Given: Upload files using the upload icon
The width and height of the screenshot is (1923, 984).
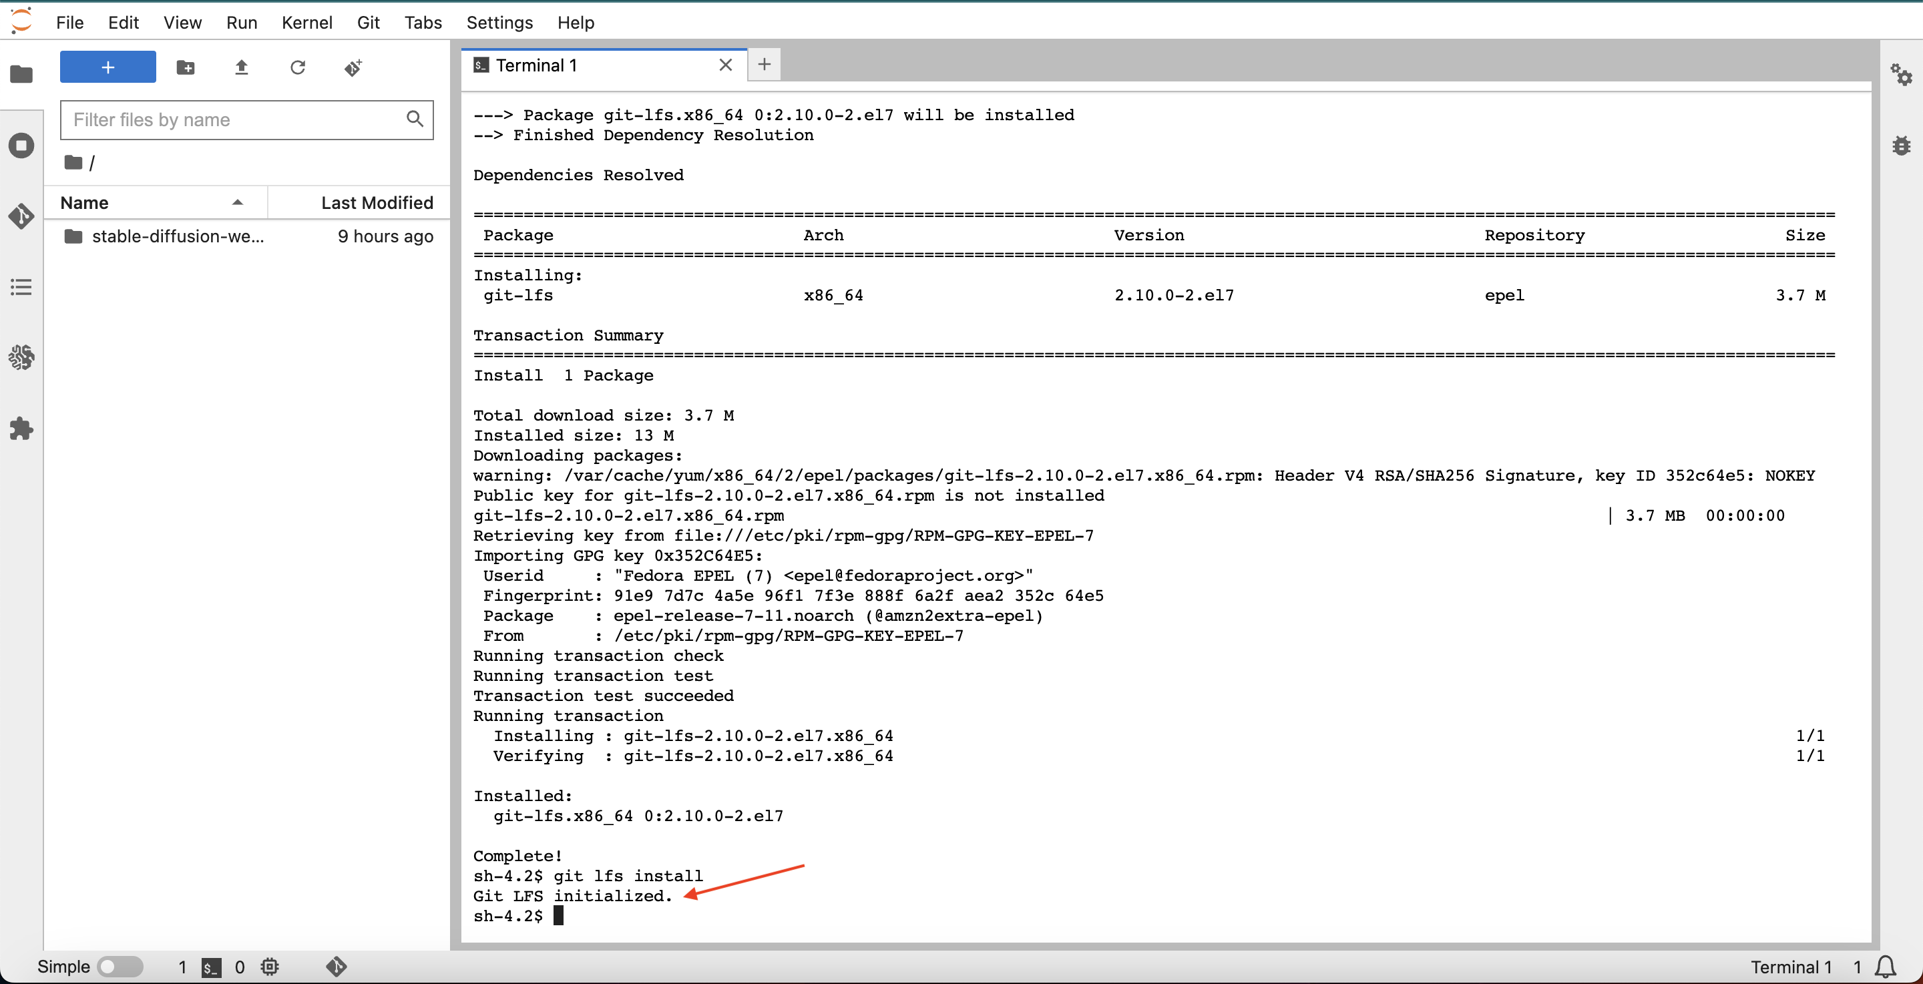Looking at the screenshot, I should tap(241, 67).
